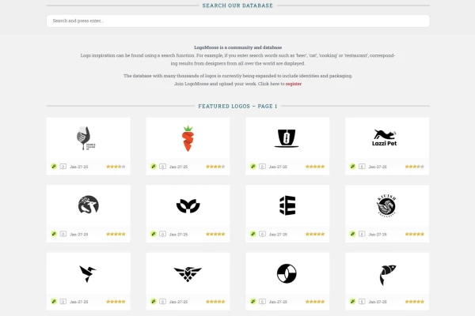Open comment count box under letter E logo
Image resolution: width=475 pixels, height=316 pixels.
click(x=262, y=234)
